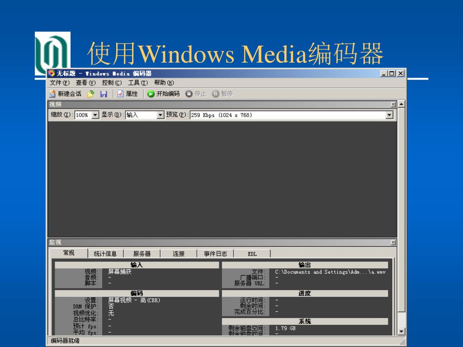Click the Encoding (编码) section header
The image size is (463, 347).
(x=137, y=293)
